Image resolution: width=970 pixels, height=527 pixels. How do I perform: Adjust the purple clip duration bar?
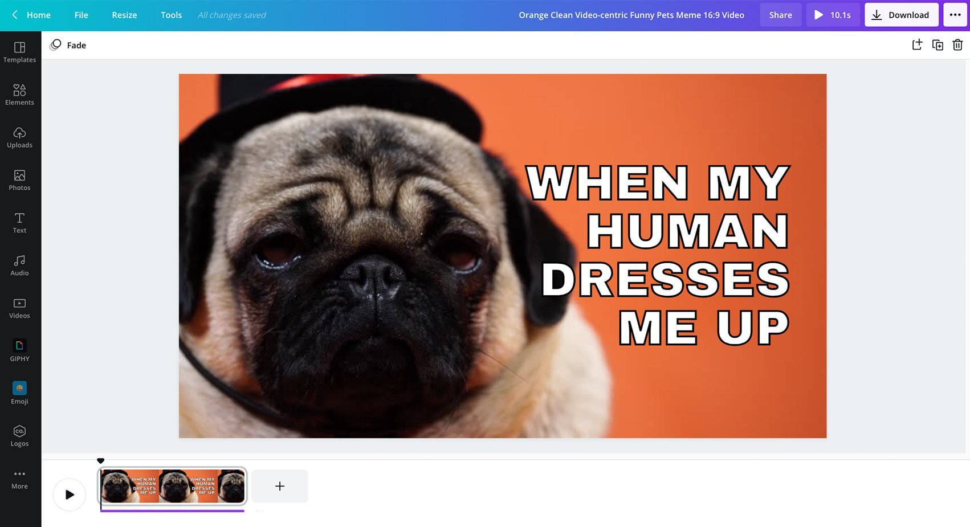tap(172, 511)
